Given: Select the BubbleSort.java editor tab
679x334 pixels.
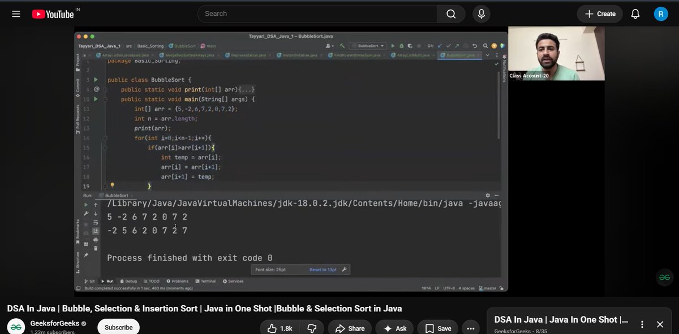Looking at the screenshot, I should [x=459, y=55].
